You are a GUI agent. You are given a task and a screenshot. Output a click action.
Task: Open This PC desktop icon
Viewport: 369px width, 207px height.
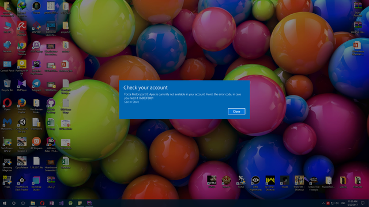[x=7, y=28]
